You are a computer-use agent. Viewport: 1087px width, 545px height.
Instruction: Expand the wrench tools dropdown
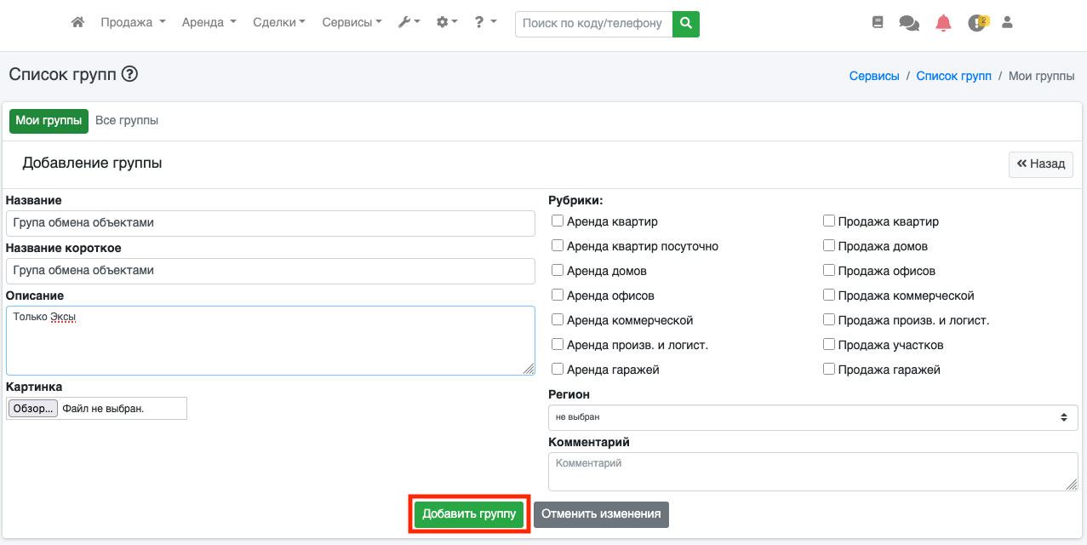tap(409, 23)
